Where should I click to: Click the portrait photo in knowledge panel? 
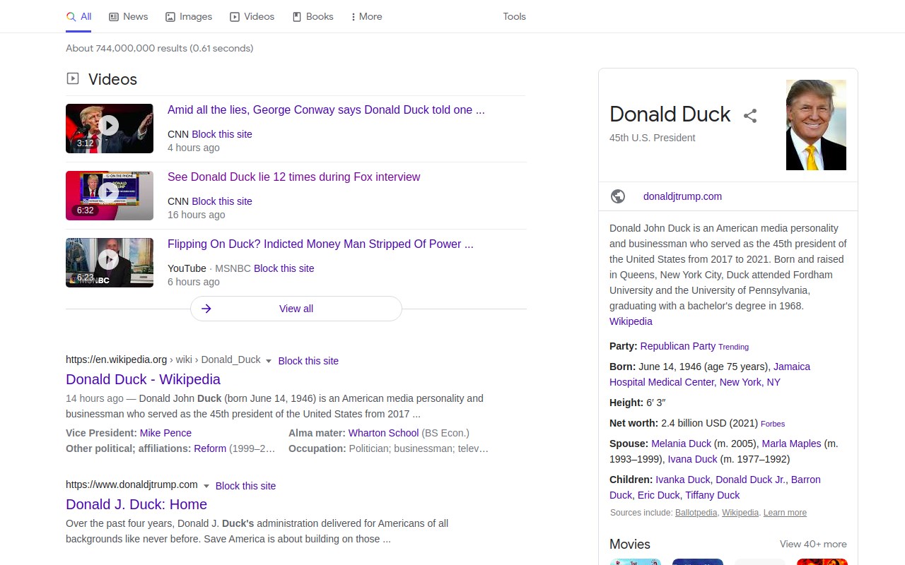pyautogui.click(x=816, y=125)
